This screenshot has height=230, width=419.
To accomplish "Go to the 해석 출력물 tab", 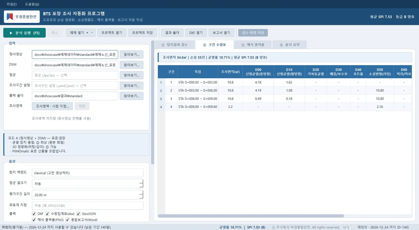I will click(253, 45).
